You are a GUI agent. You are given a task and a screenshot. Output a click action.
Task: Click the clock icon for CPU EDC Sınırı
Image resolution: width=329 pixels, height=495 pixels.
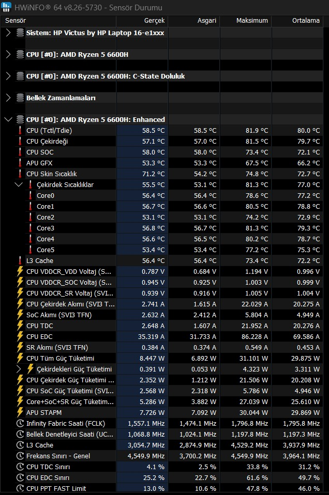pos(20,477)
